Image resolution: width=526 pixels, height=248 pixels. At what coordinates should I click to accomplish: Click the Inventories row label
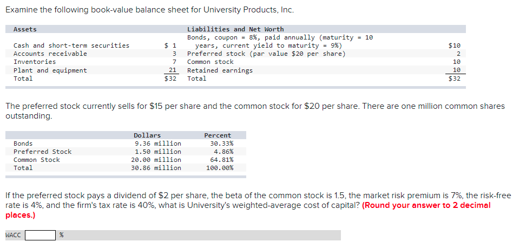tap(35, 62)
